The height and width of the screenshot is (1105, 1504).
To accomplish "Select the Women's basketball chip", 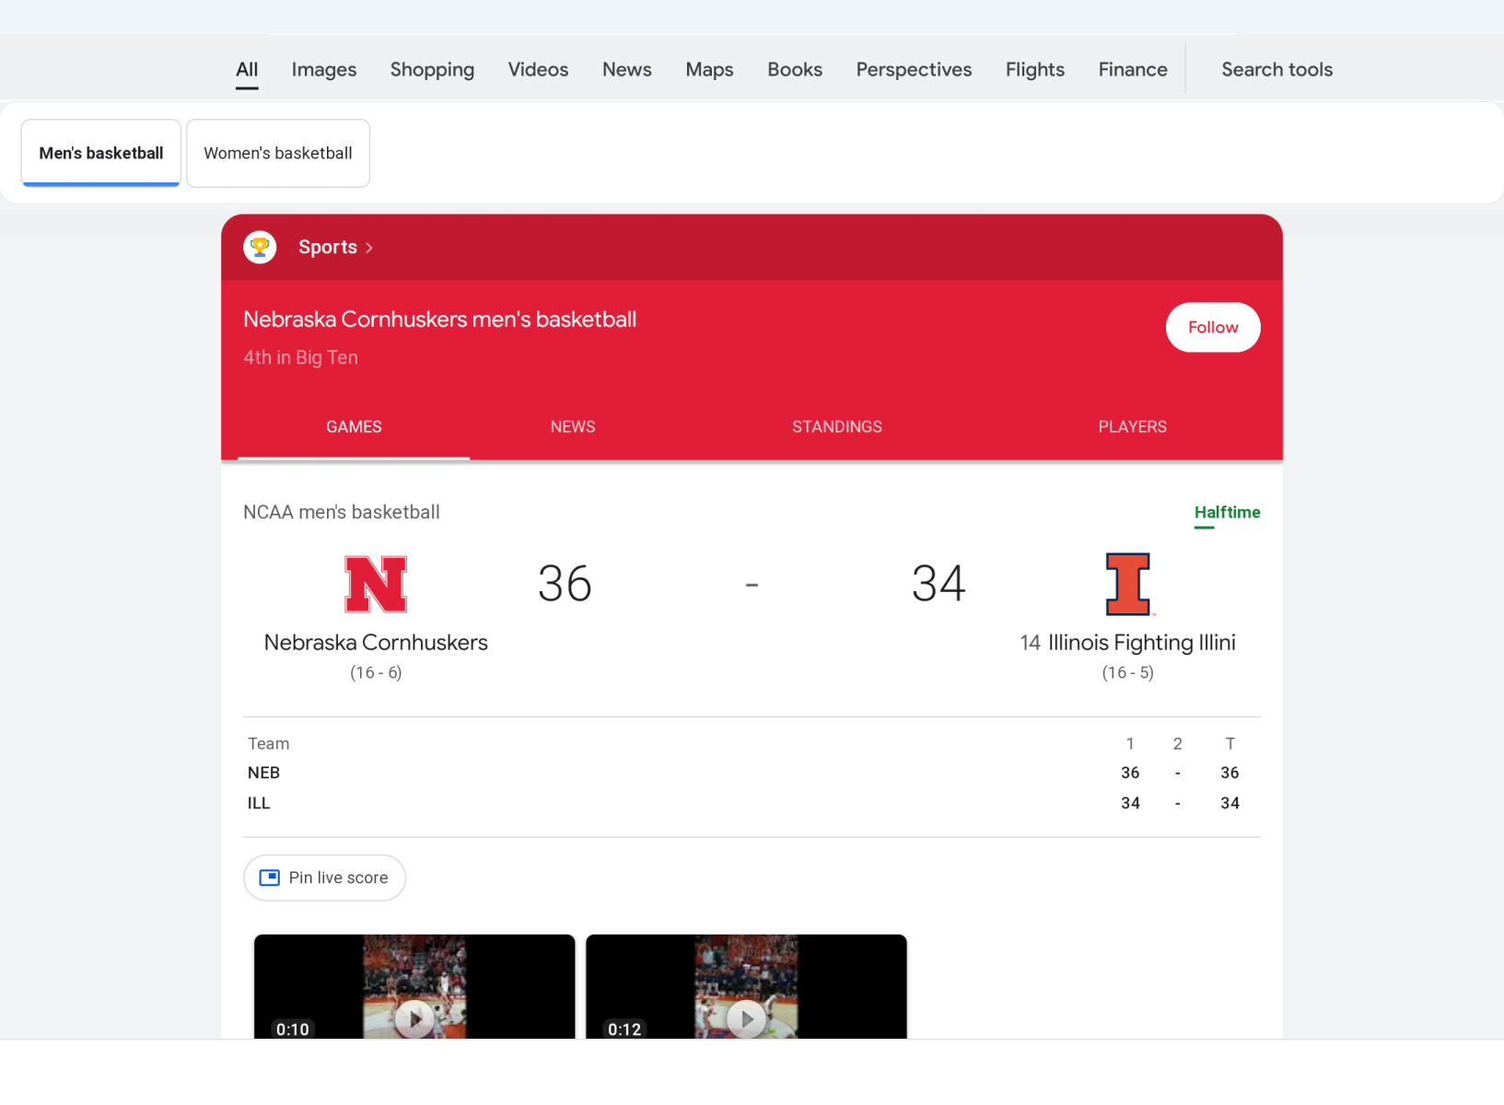I will click(x=278, y=153).
